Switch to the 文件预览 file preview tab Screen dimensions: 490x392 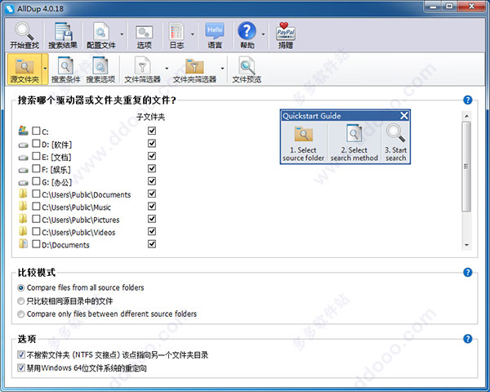(247, 70)
